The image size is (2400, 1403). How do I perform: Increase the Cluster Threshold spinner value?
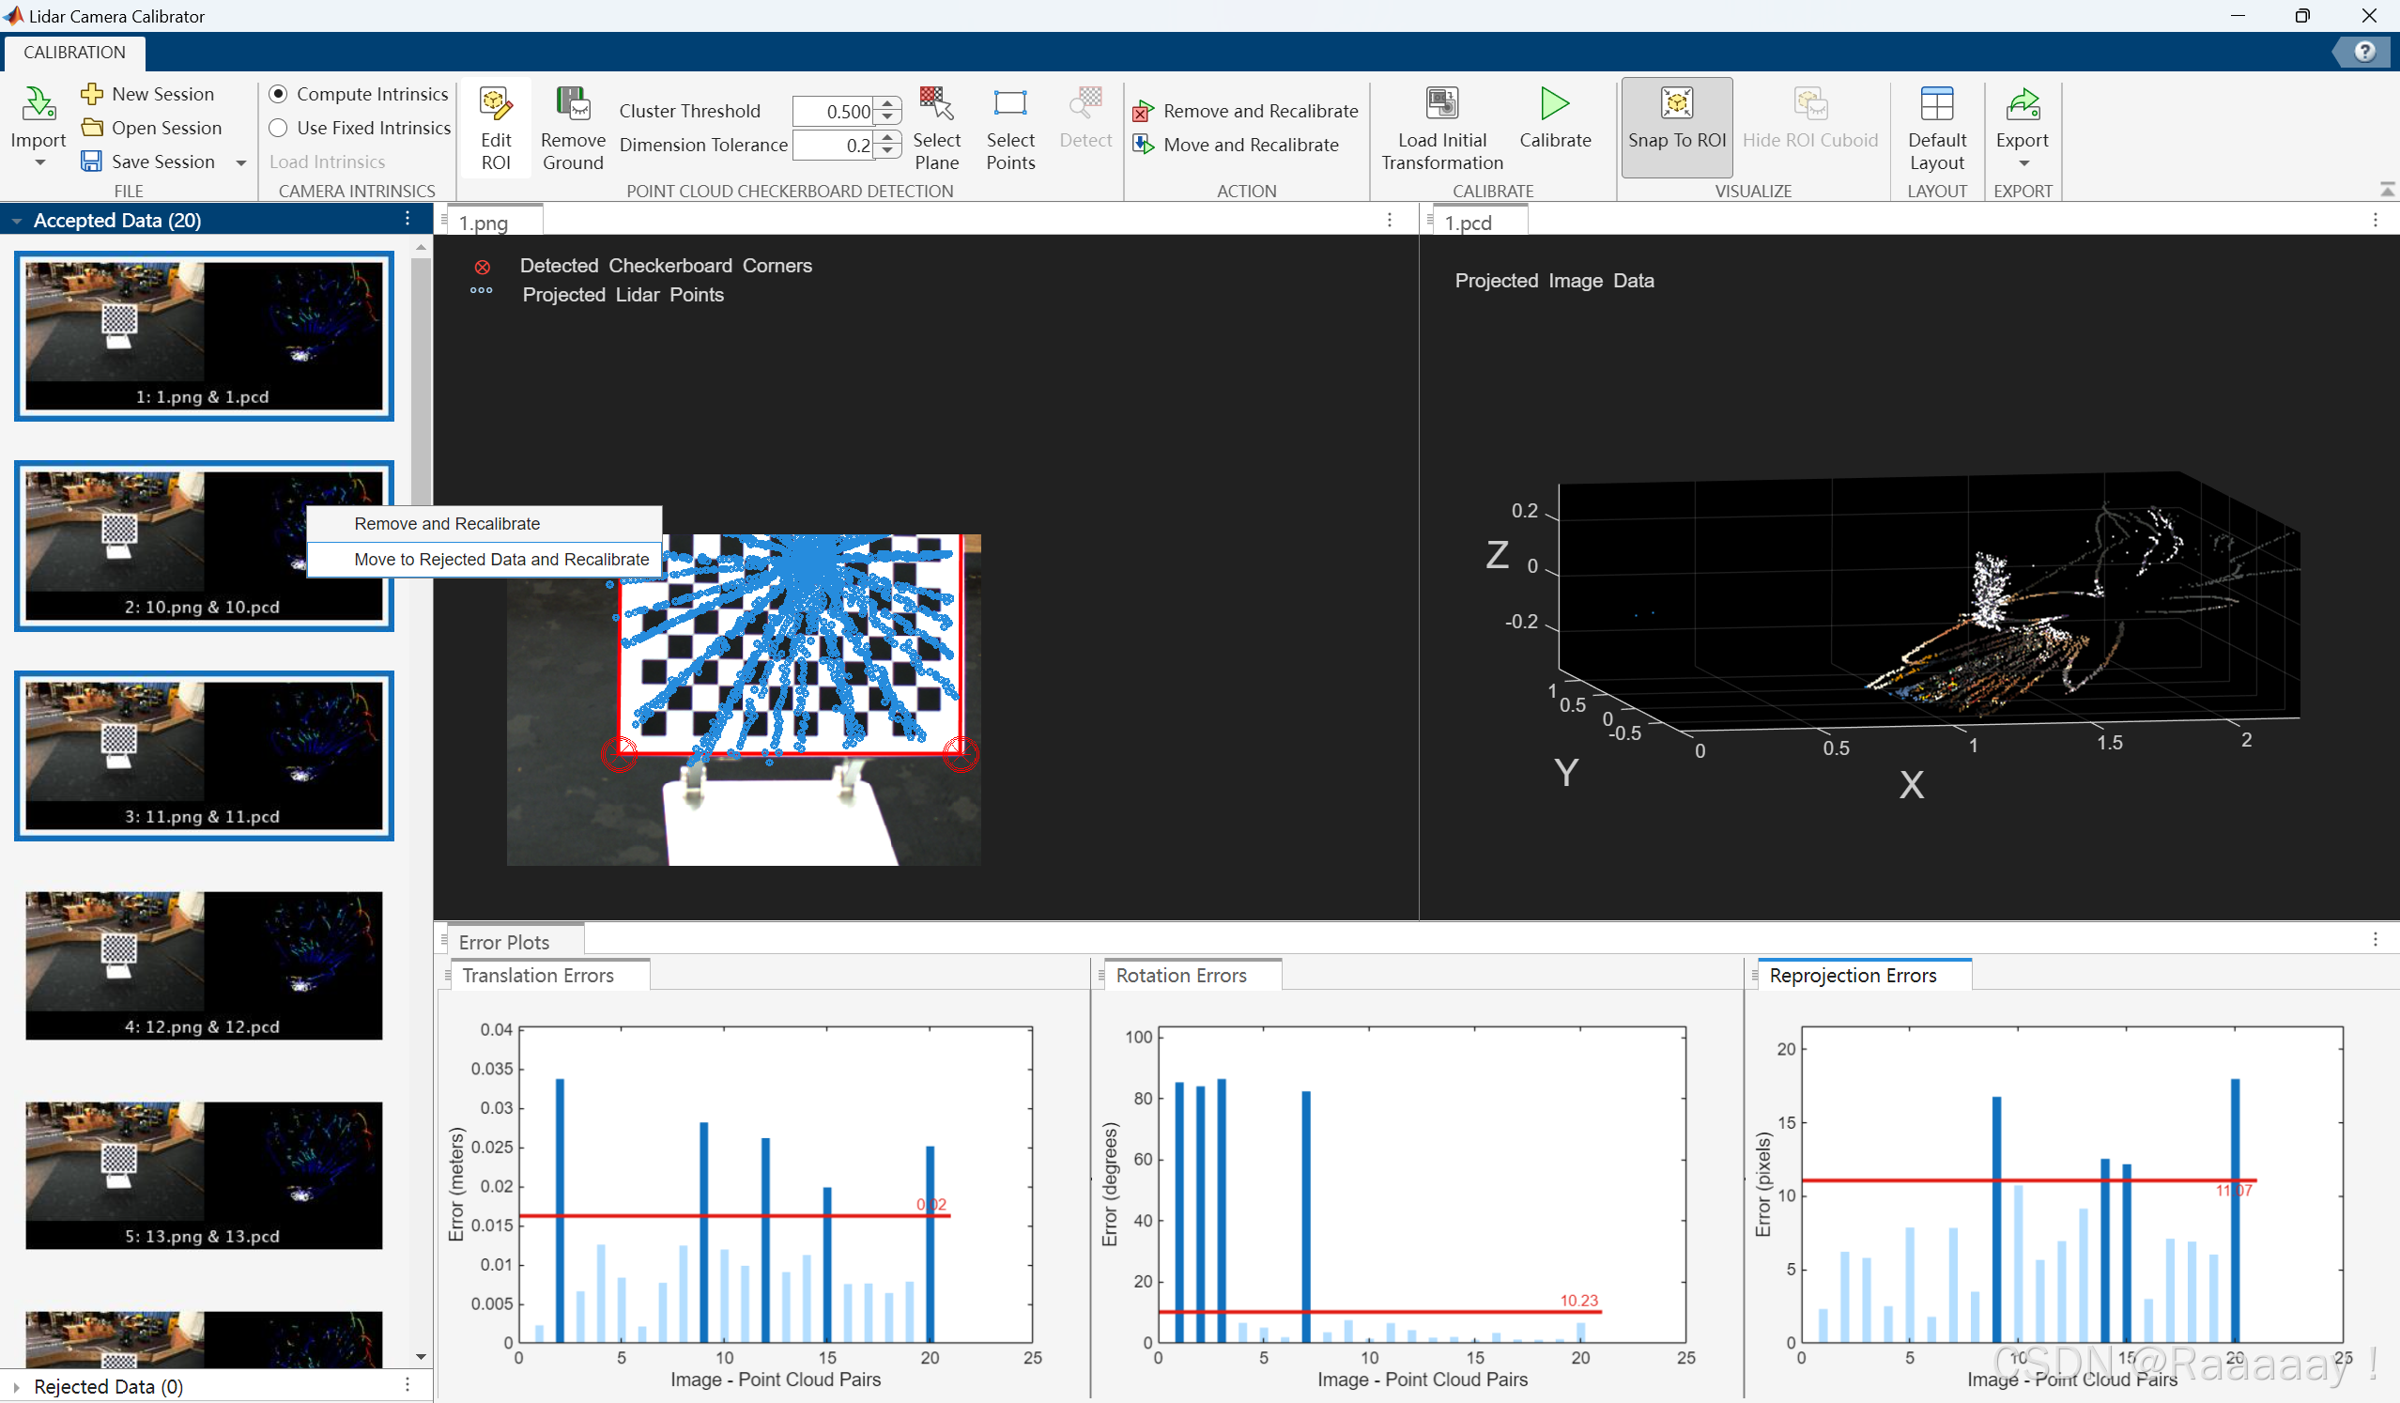887,104
